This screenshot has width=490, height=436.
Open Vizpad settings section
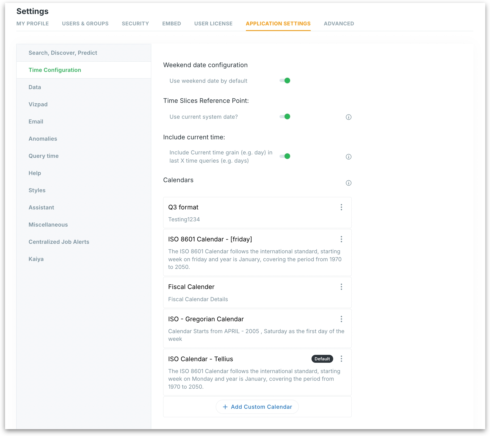(x=38, y=104)
